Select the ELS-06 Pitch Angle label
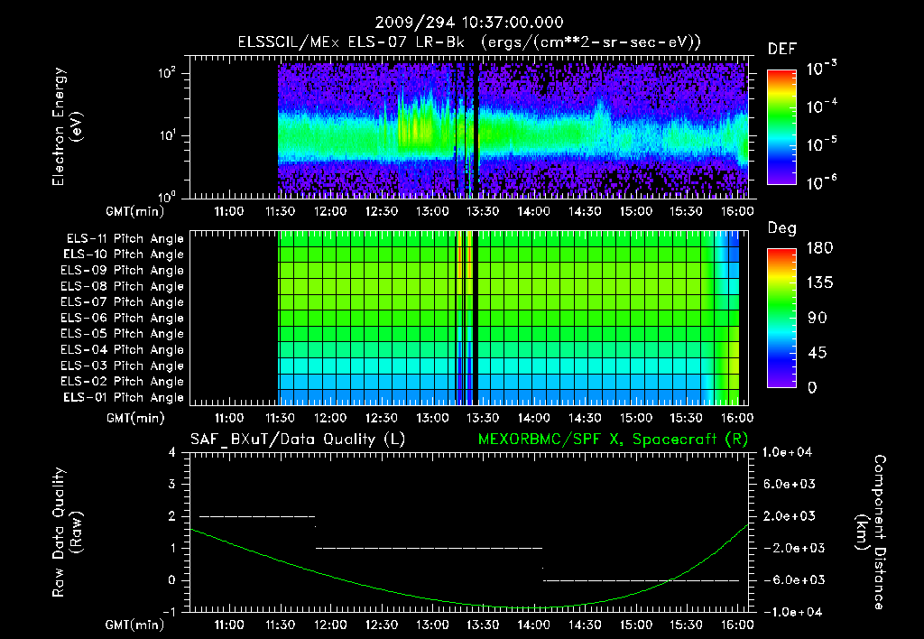This screenshot has width=924, height=639. (123, 318)
